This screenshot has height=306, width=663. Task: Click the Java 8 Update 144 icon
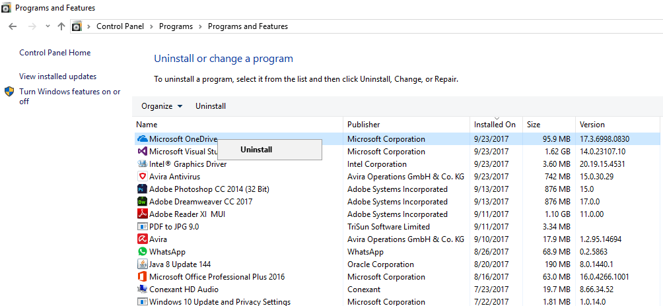click(x=142, y=264)
